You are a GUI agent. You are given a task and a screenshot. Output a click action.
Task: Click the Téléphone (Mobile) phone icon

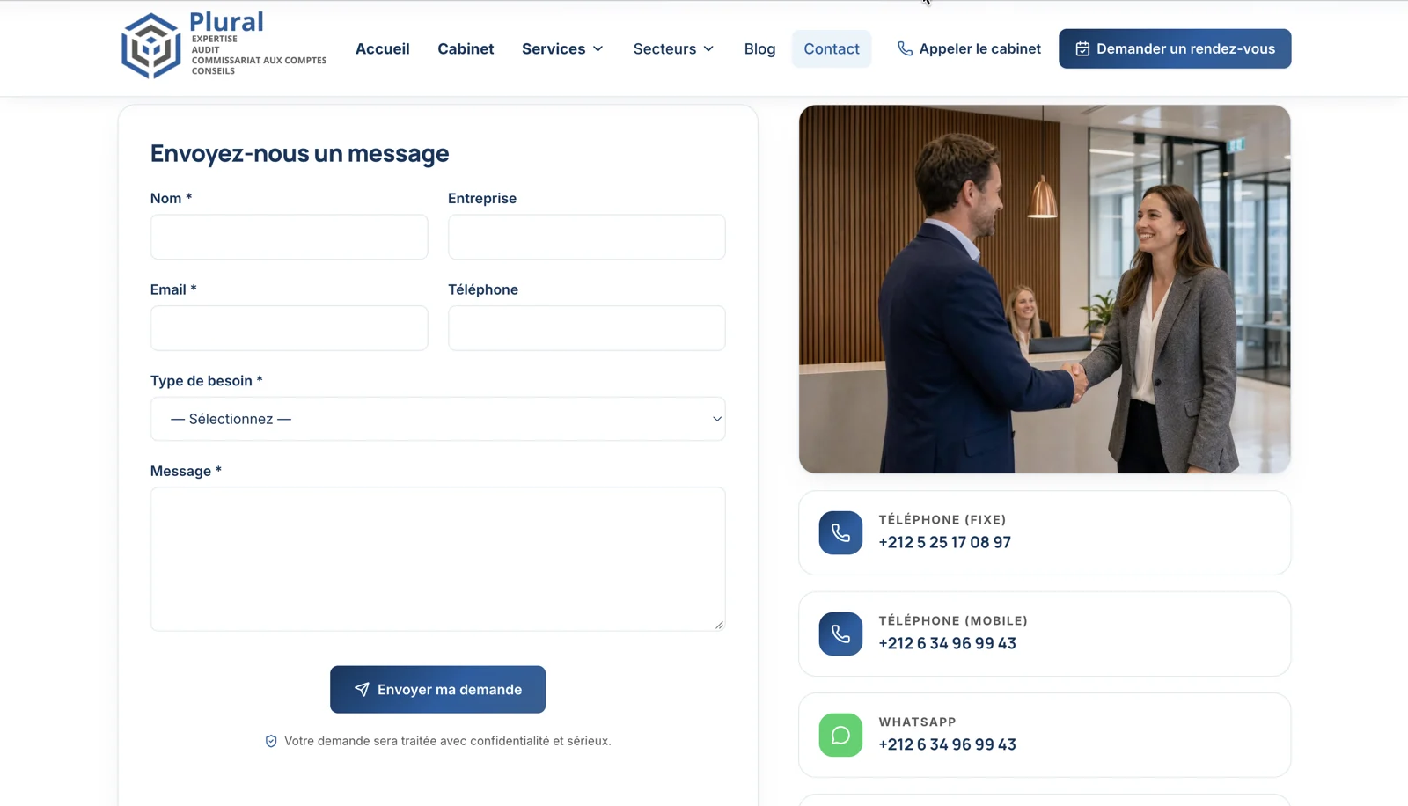click(x=840, y=634)
